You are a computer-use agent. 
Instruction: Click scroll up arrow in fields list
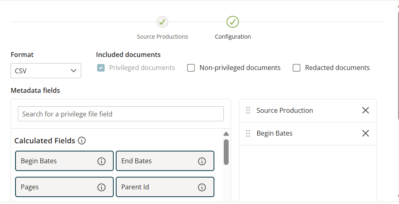pos(226,134)
